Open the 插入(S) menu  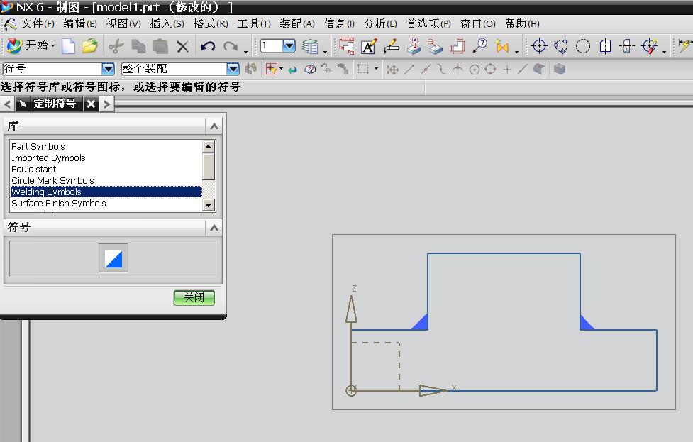coord(167,24)
